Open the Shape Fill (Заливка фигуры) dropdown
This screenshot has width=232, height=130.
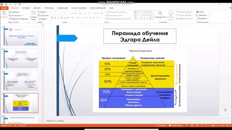[185, 12]
